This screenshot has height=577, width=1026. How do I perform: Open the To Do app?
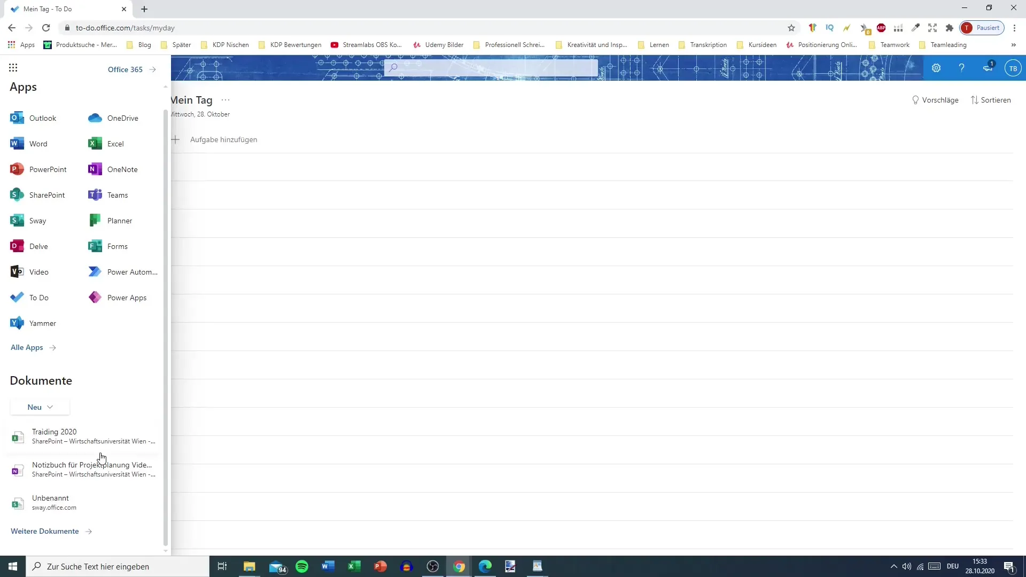pos(29,298)
